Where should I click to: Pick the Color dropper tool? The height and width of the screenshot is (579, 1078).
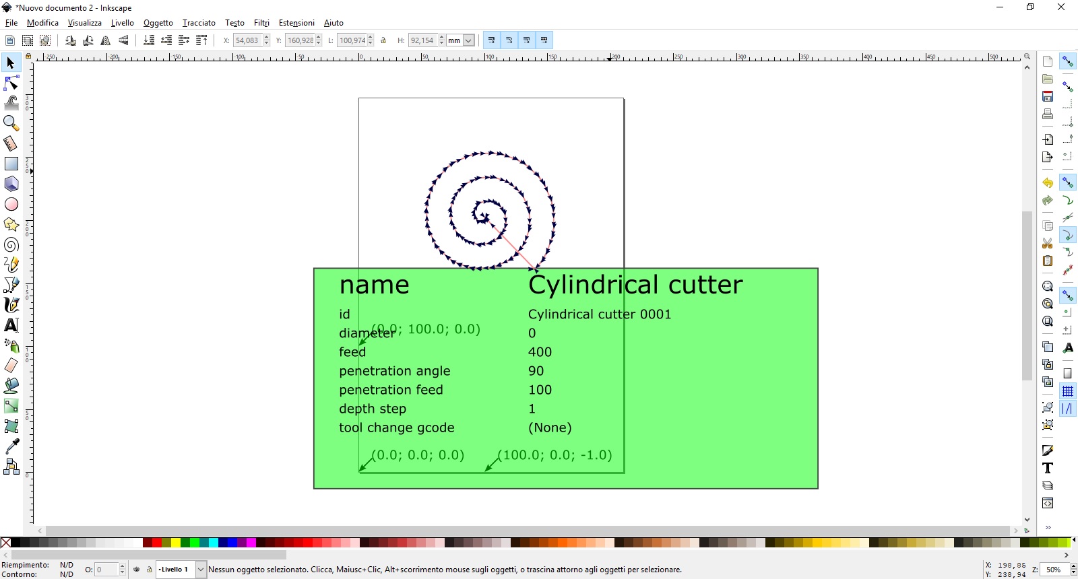point(11,446)
